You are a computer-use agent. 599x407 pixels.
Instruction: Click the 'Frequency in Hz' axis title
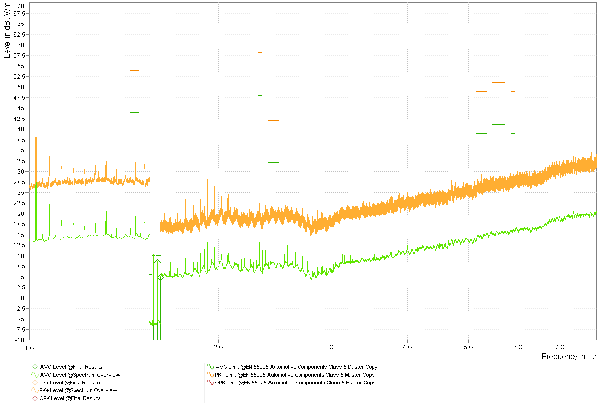(568, 357)
